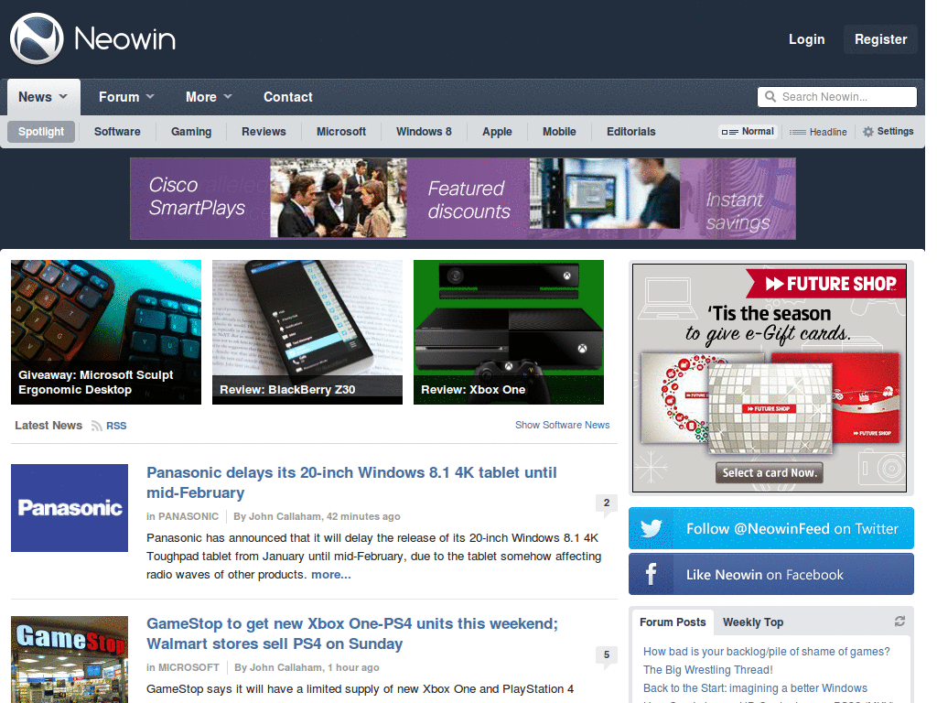Screen dimensions: 937x703
Task: Toggle the Spotlight news filter
Action: [x=40, y=131]
